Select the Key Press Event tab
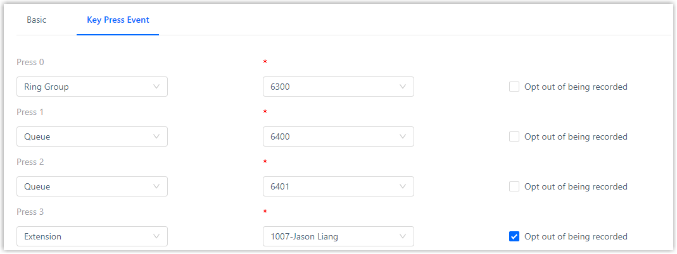 (x=118, y=20)
